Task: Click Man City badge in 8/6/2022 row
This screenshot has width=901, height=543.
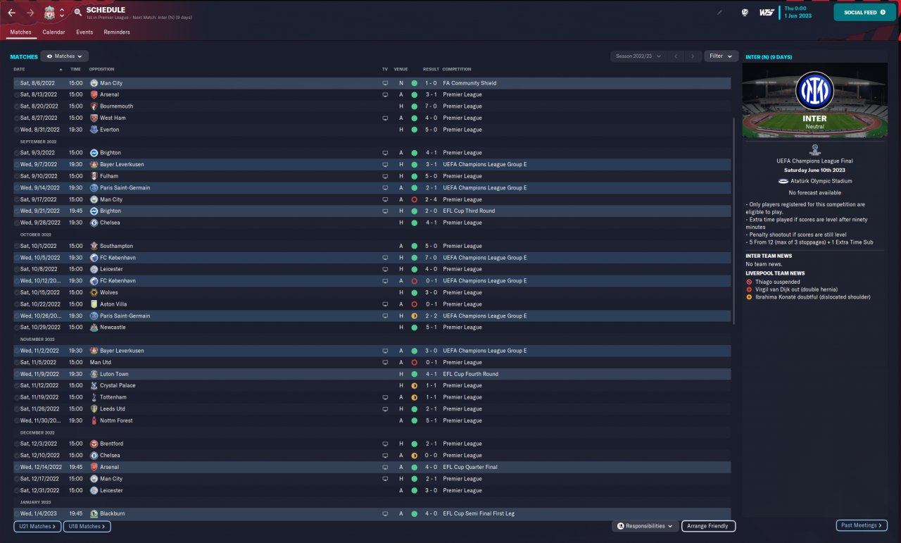Action: click(x=94, y=83)
